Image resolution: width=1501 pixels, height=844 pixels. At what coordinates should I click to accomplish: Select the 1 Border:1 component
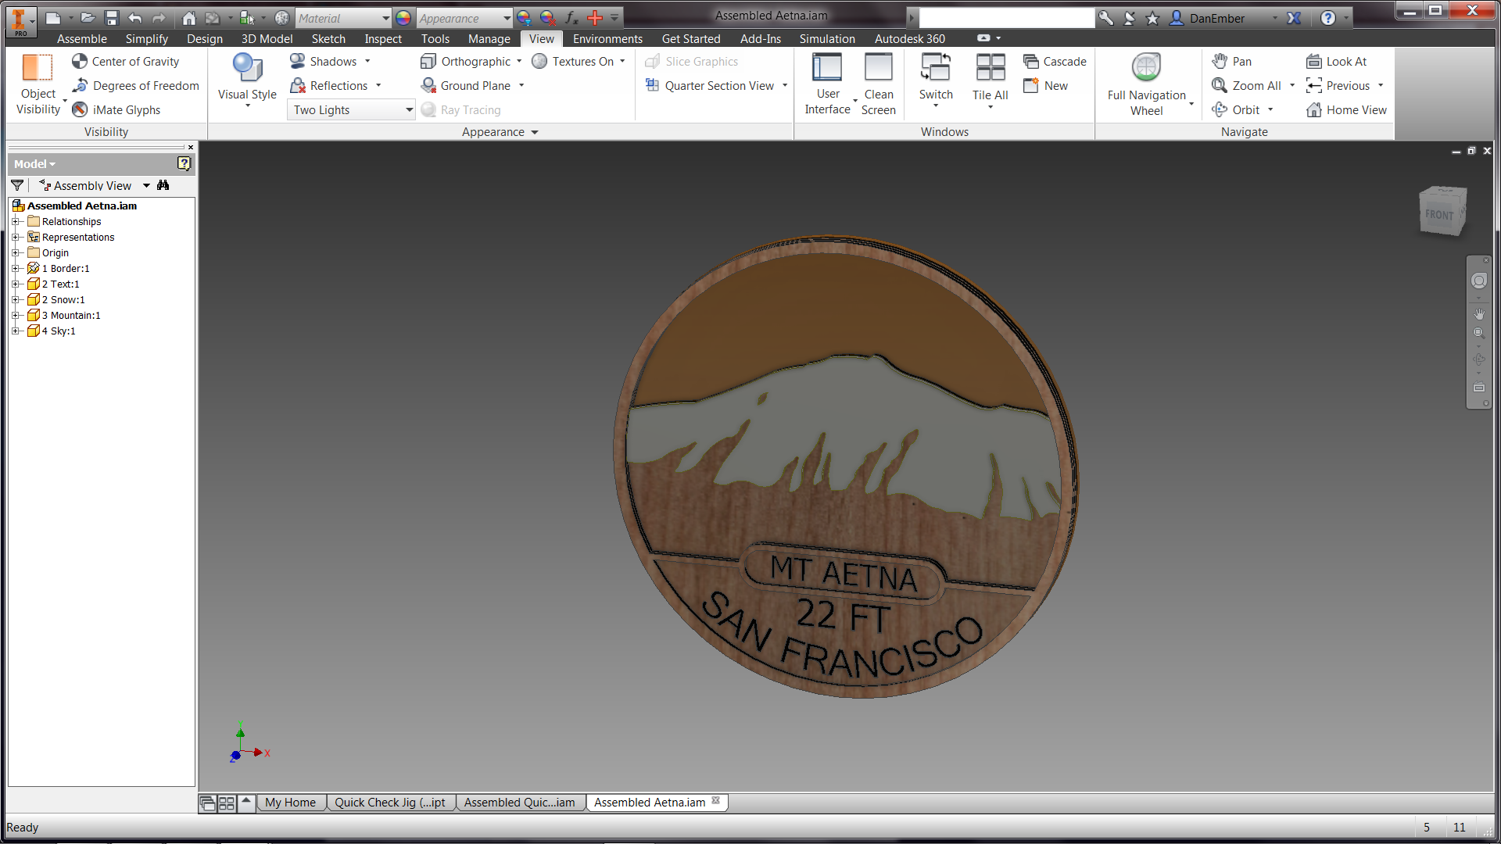[x=59, y=269]
